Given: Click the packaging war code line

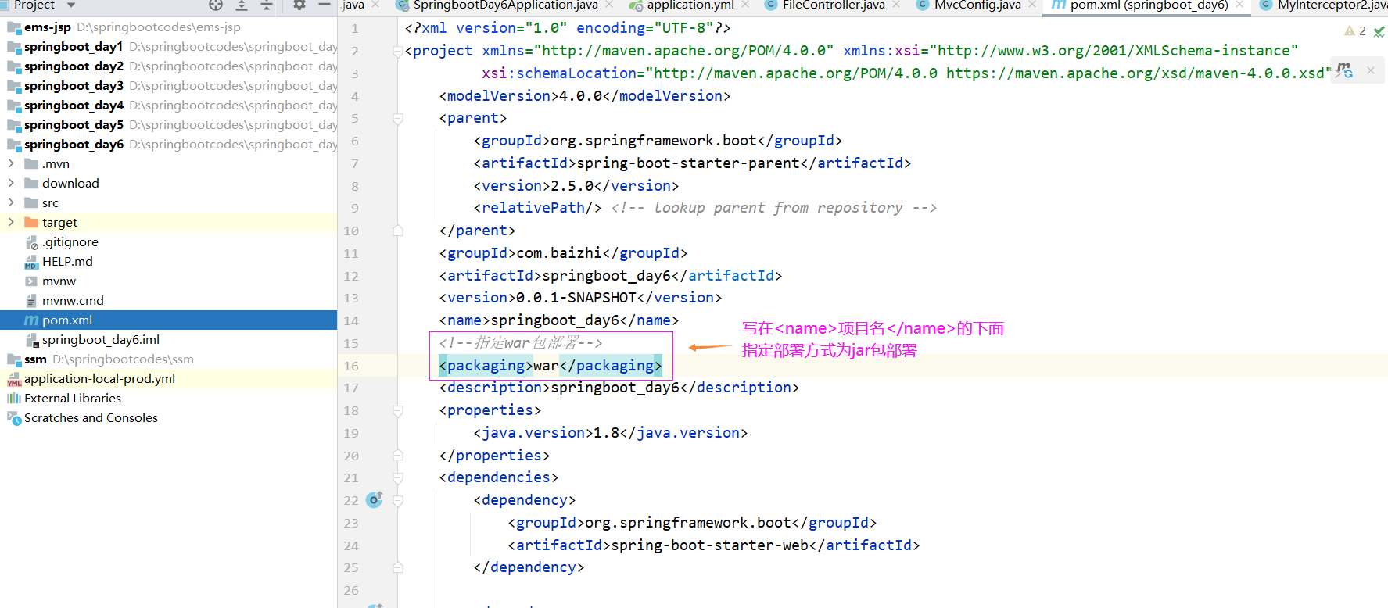Looking at the screenshot, I should (x=551, y=366).
